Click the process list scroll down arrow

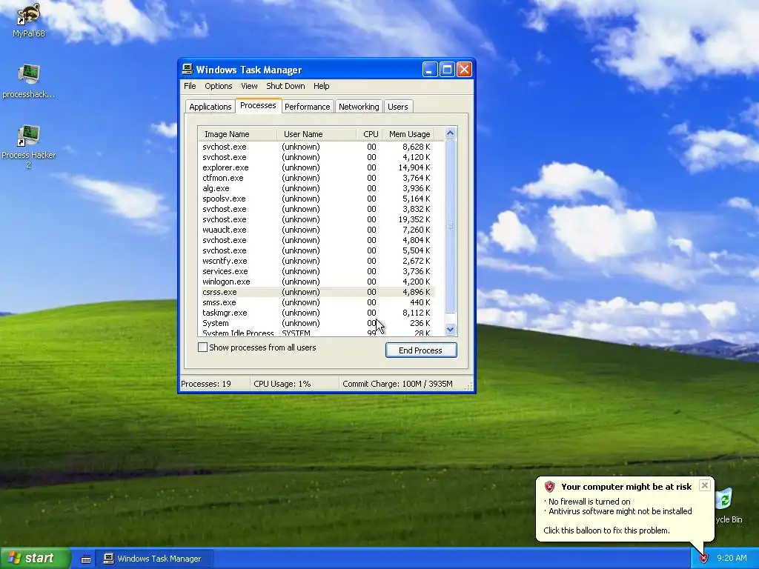point(450,330)
